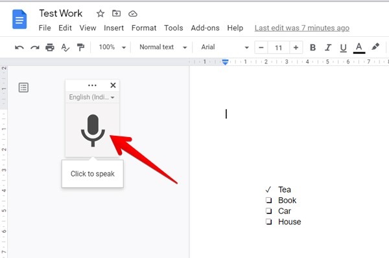Screen dimensions: 389x258
Task: Click the blue indent marker on ruler
Action: [x=225, y=62]
